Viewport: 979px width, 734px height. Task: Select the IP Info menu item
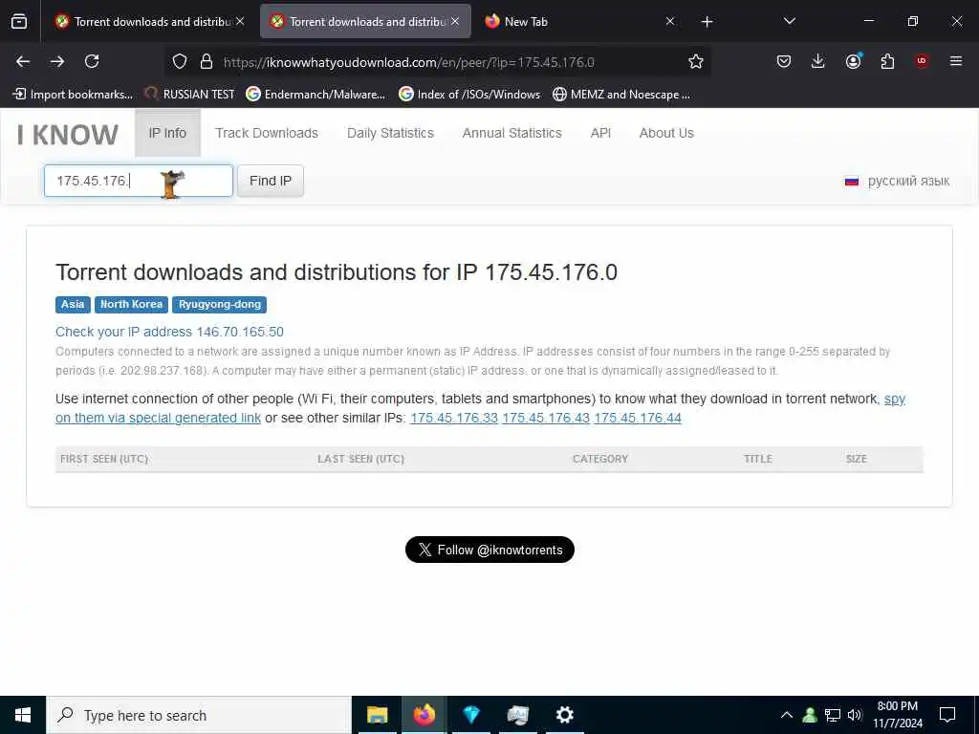coord(167,133)
